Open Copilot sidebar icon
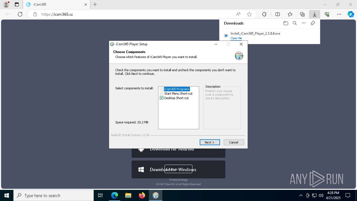The image size is (357, 201). click(351, 14)
